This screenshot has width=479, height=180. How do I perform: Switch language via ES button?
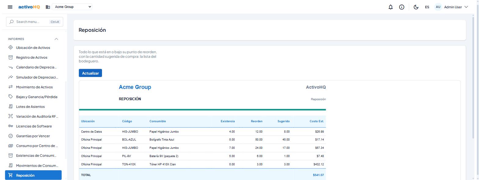coord(427,7)
